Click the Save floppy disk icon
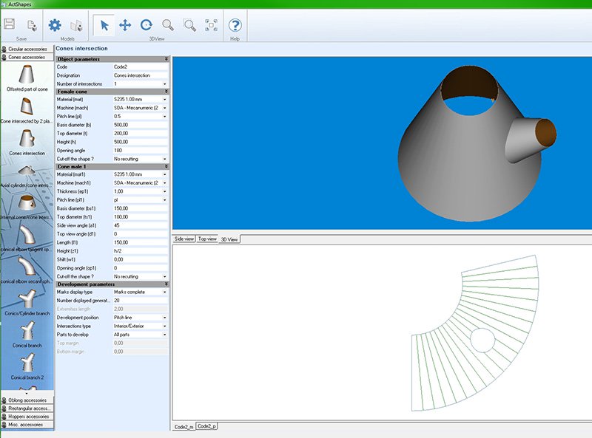This screenshot has width=592, height=438. pyautogui.click(x=10, y=24)
